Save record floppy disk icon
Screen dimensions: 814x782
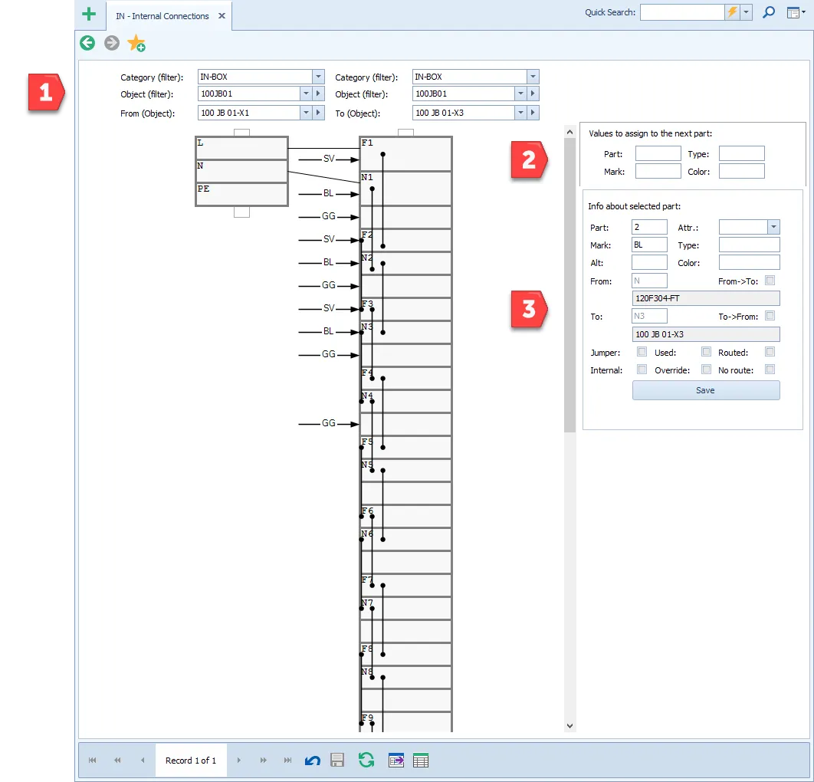tap(337, 761)
